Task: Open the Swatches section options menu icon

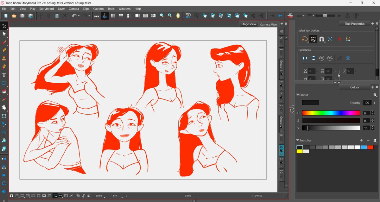Action: pos(375,140)
